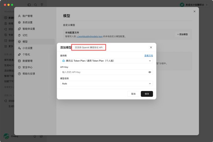
Task: Open 智能体设置 puzzle icon
Action: coord(19,29)
